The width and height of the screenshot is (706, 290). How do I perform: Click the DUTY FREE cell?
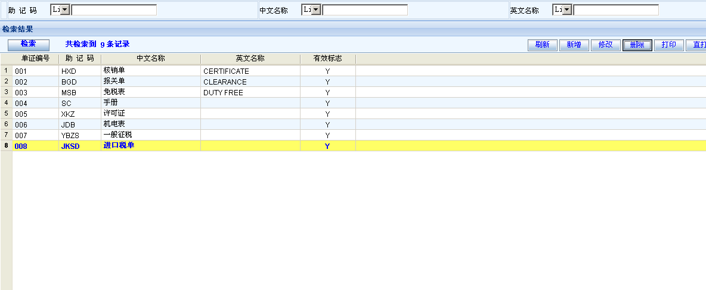223,93
